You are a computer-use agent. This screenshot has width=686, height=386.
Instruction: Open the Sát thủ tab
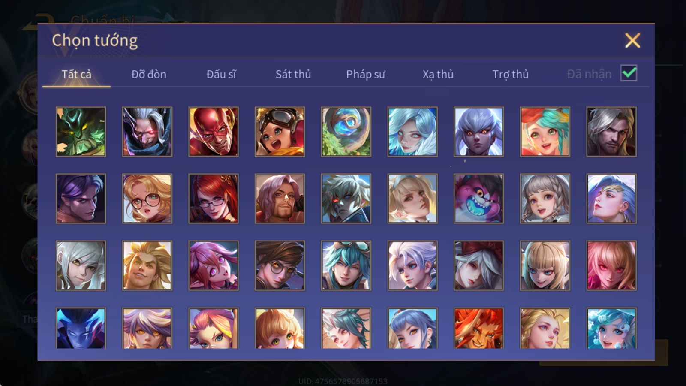[293, 74]
